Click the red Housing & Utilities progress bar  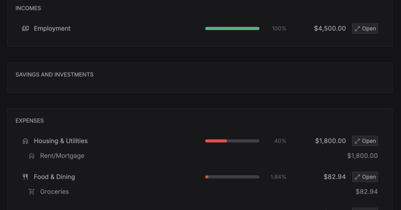tap(232, 141)
